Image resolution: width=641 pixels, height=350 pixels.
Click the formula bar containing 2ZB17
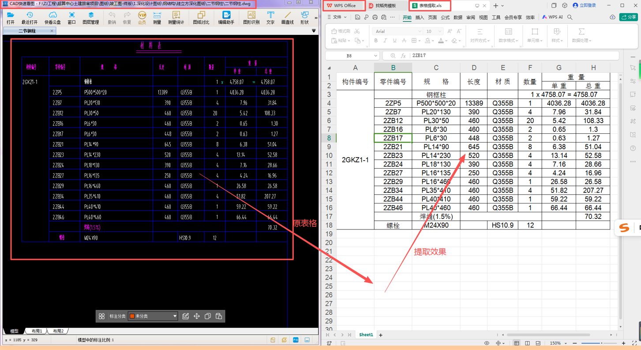click(512, 56)
